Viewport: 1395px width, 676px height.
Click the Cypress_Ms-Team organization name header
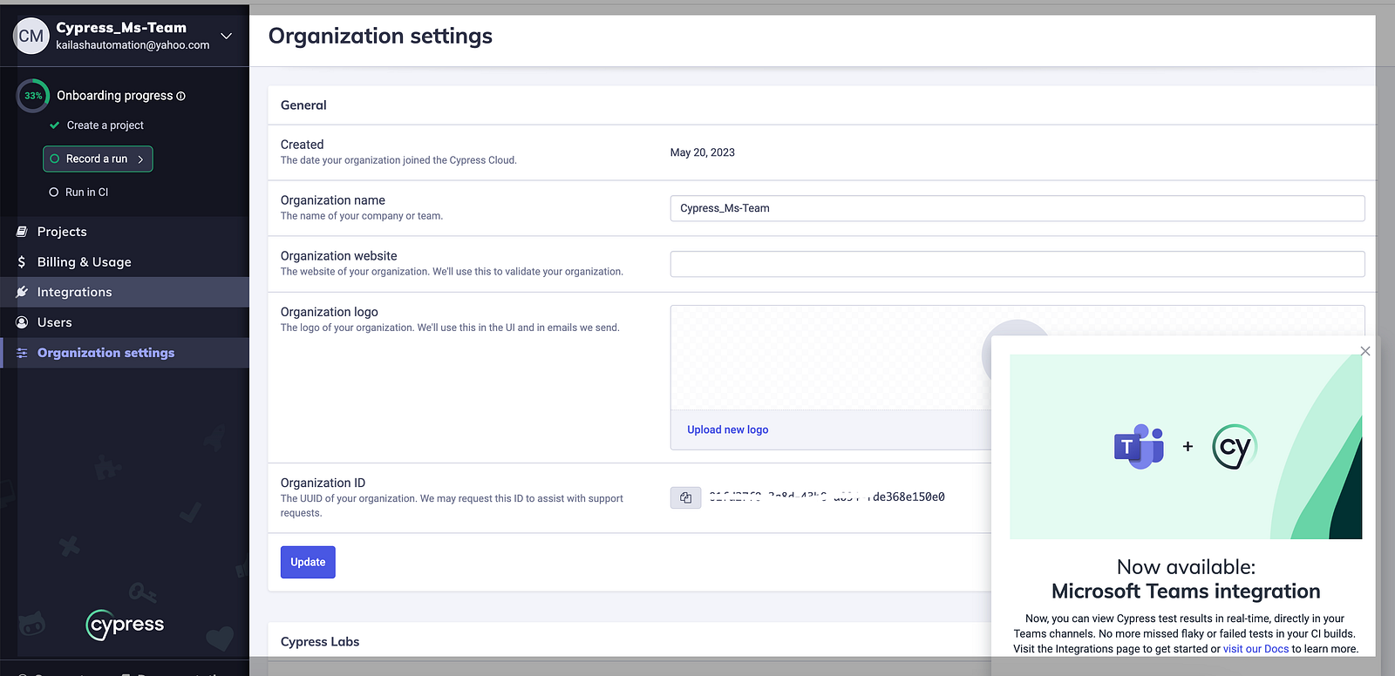click(x=121, y=28)
